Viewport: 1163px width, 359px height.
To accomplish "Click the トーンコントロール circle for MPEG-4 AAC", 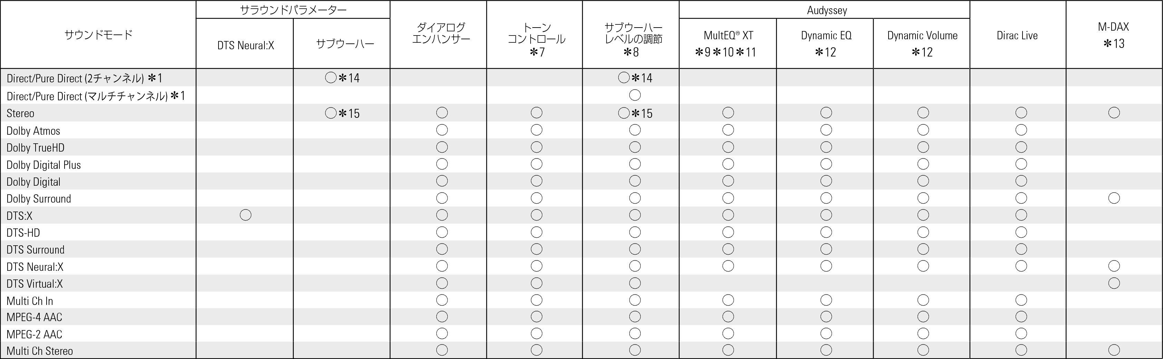I will (x=536, y=317).
